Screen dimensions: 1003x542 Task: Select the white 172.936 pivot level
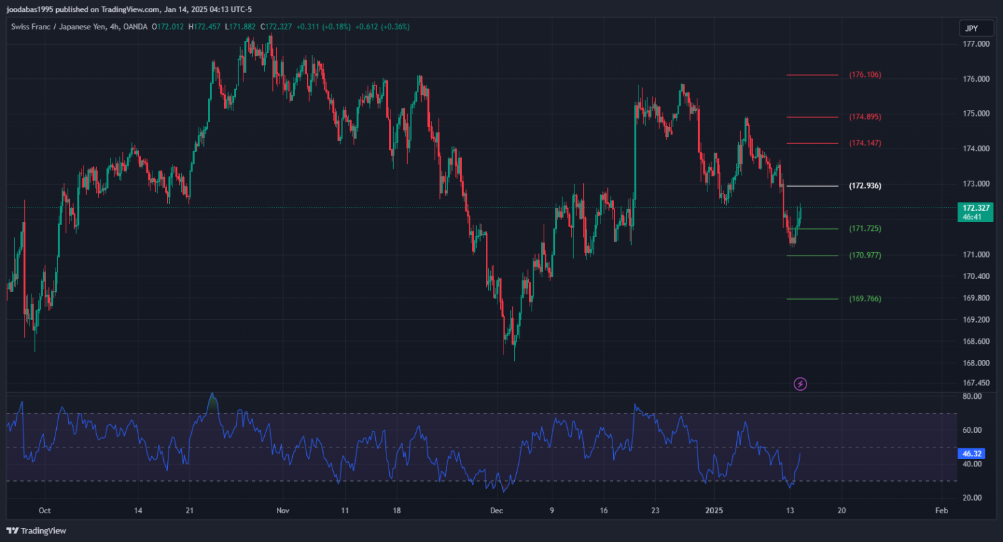(812, 186)
